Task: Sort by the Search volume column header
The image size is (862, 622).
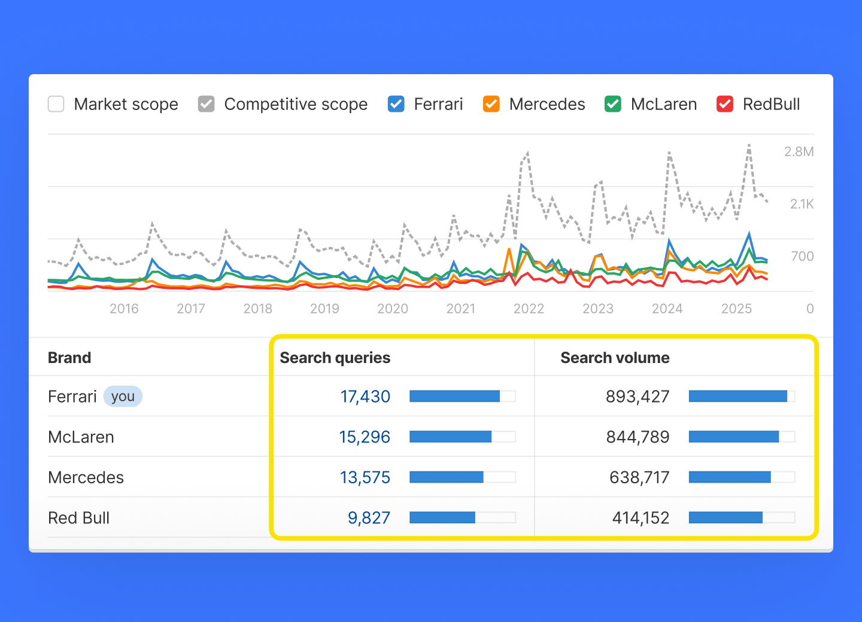Action: click(x=615, y=357)
